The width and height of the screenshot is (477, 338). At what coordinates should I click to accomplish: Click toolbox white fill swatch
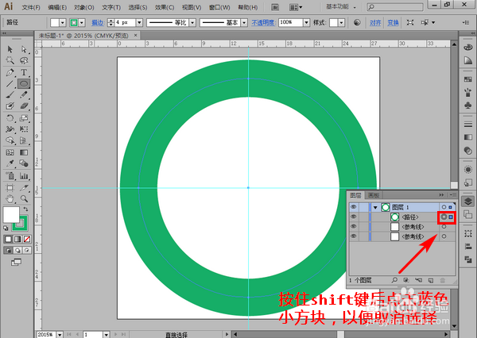pyautogui.click(x=11, y=215)
